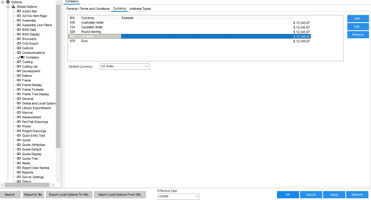This screenshot has width=371, height=200.
Task: Select the Pound sterling row
Action: click(x=189, y=32)
